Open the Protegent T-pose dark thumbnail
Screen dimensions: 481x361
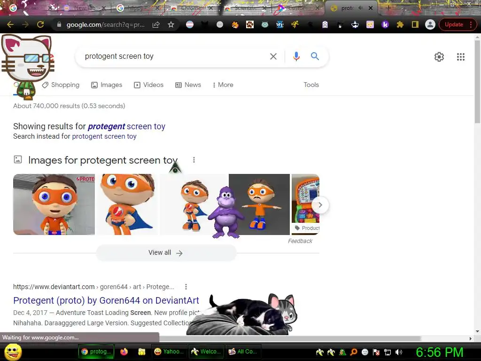[x=259, y=204]
